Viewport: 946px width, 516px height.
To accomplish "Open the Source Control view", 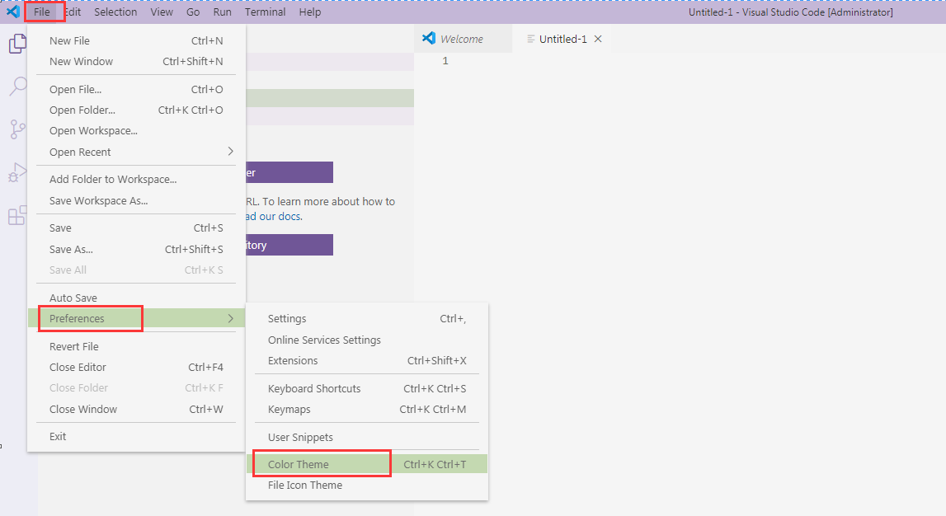I will pos(17,129).
